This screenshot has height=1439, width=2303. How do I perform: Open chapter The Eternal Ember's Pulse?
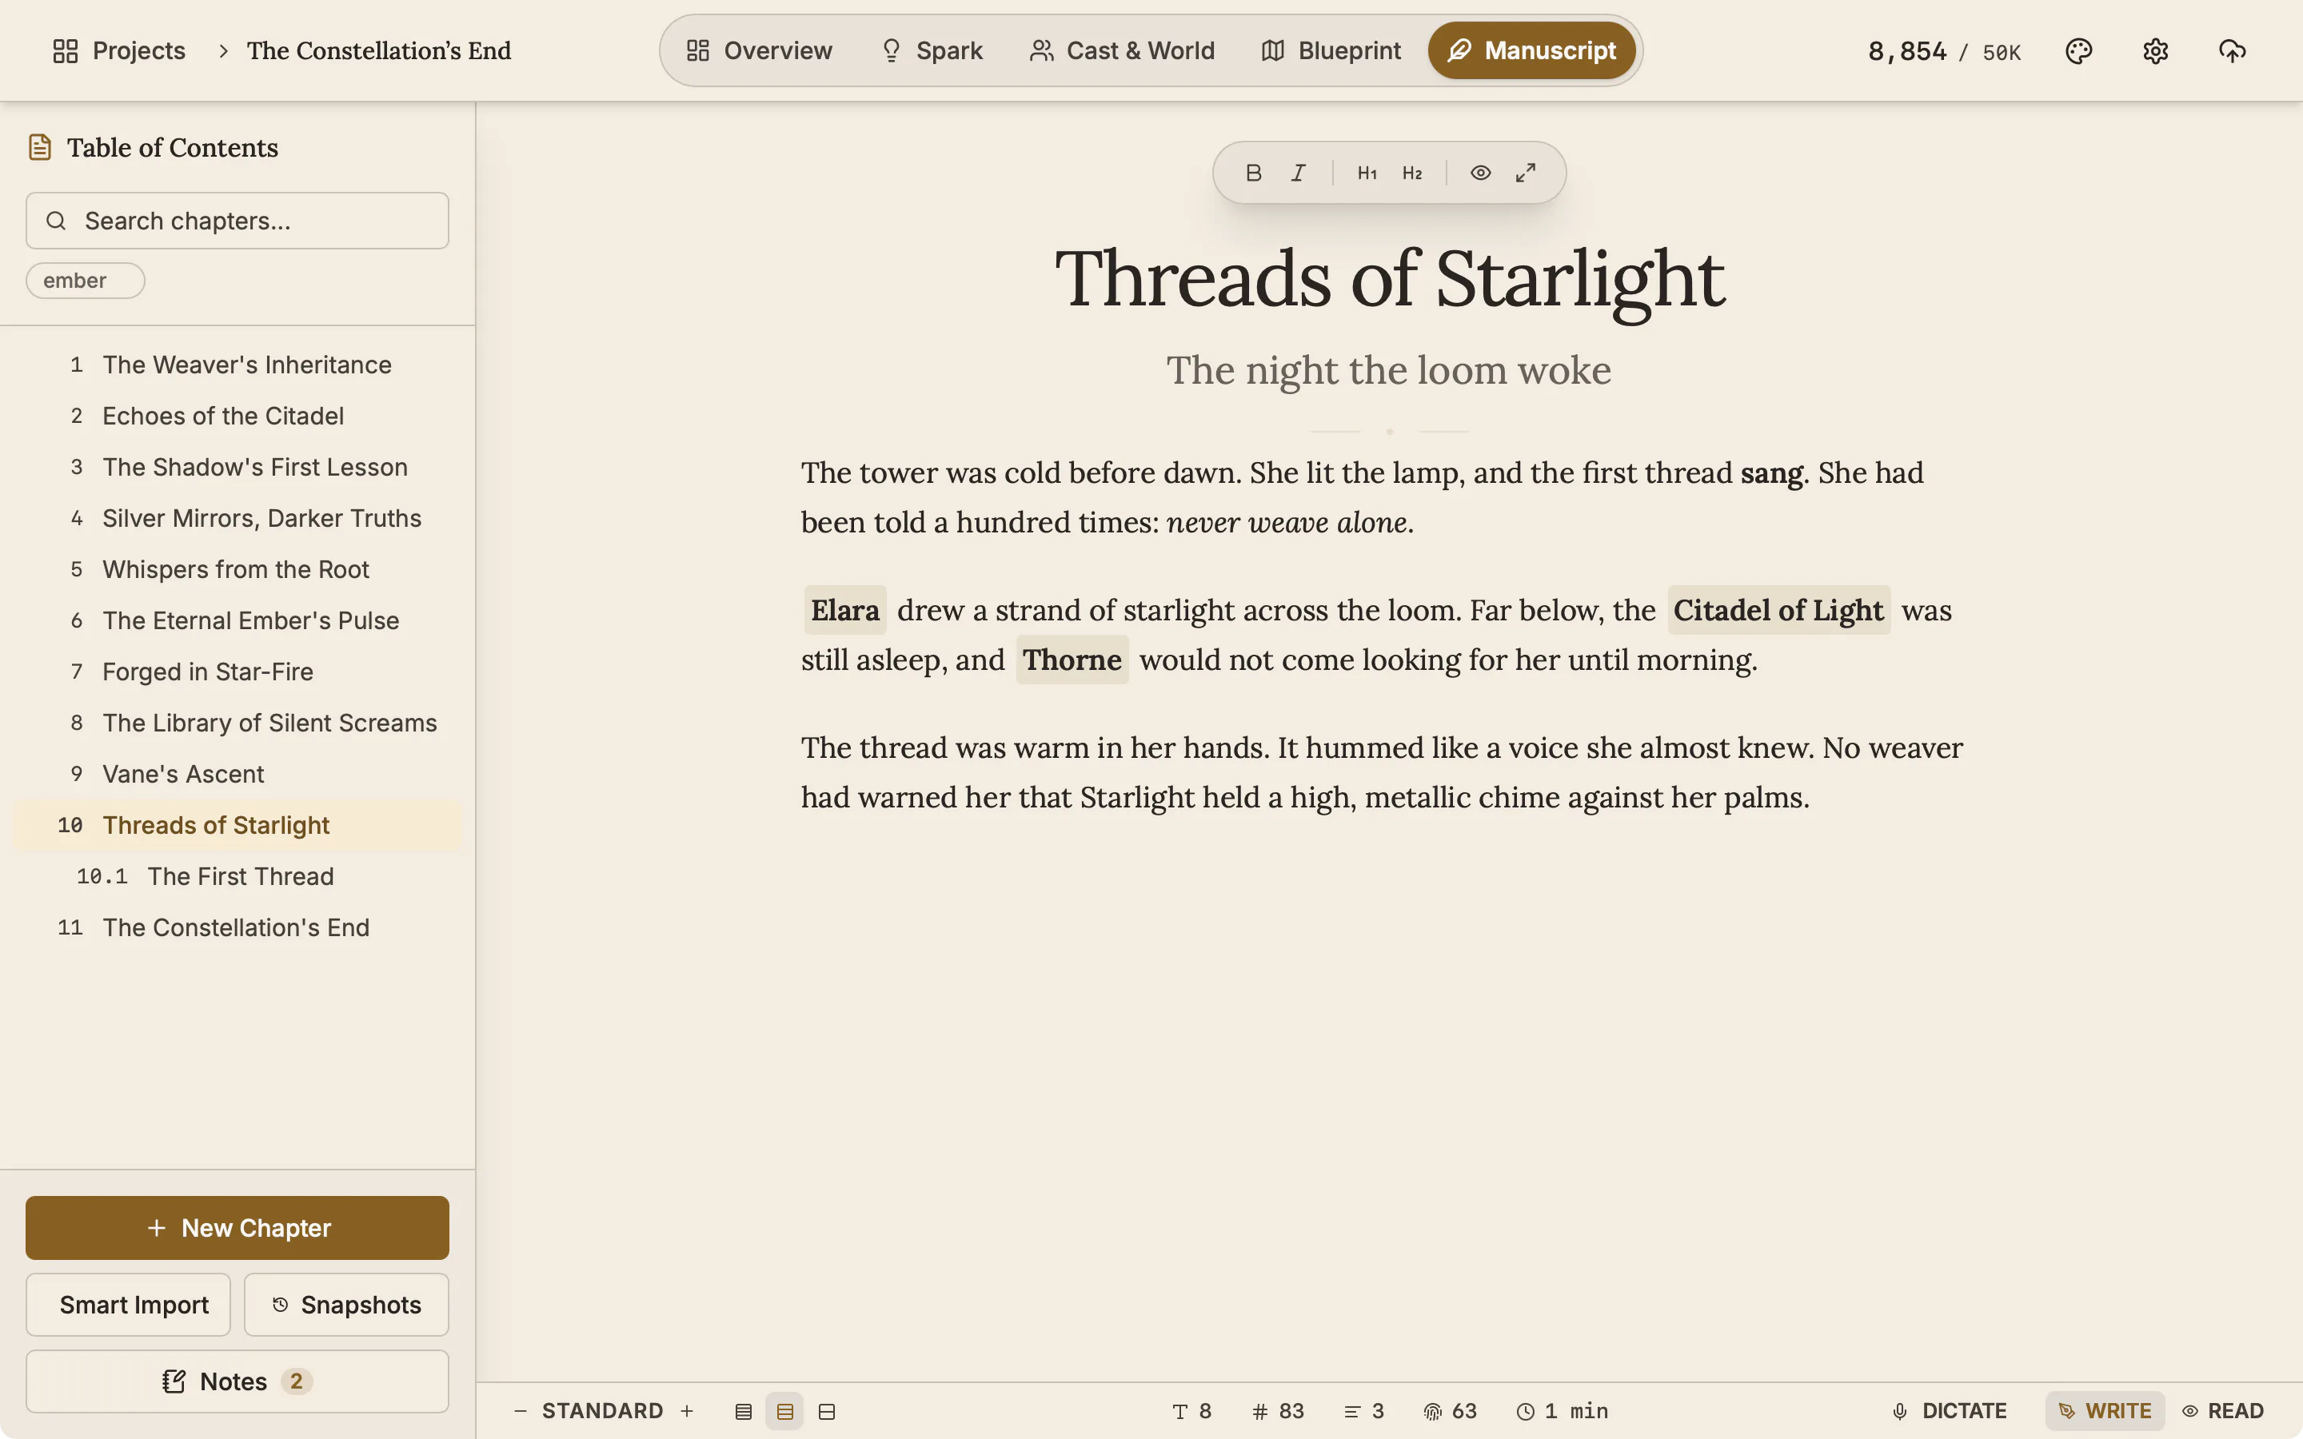pyautogui.click(x=237, y=620)
